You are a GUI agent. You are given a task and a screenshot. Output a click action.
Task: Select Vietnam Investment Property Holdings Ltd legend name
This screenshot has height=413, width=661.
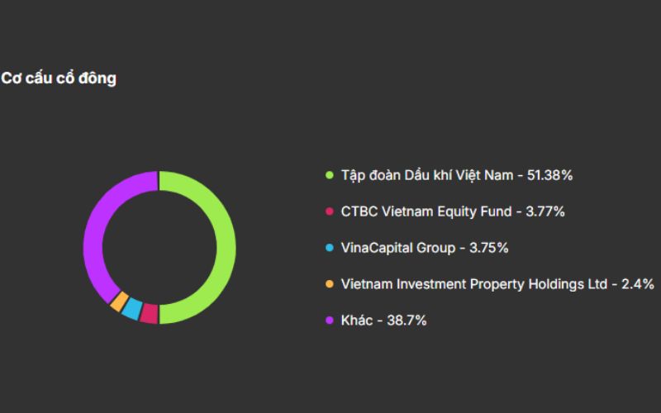coord(473,284)
